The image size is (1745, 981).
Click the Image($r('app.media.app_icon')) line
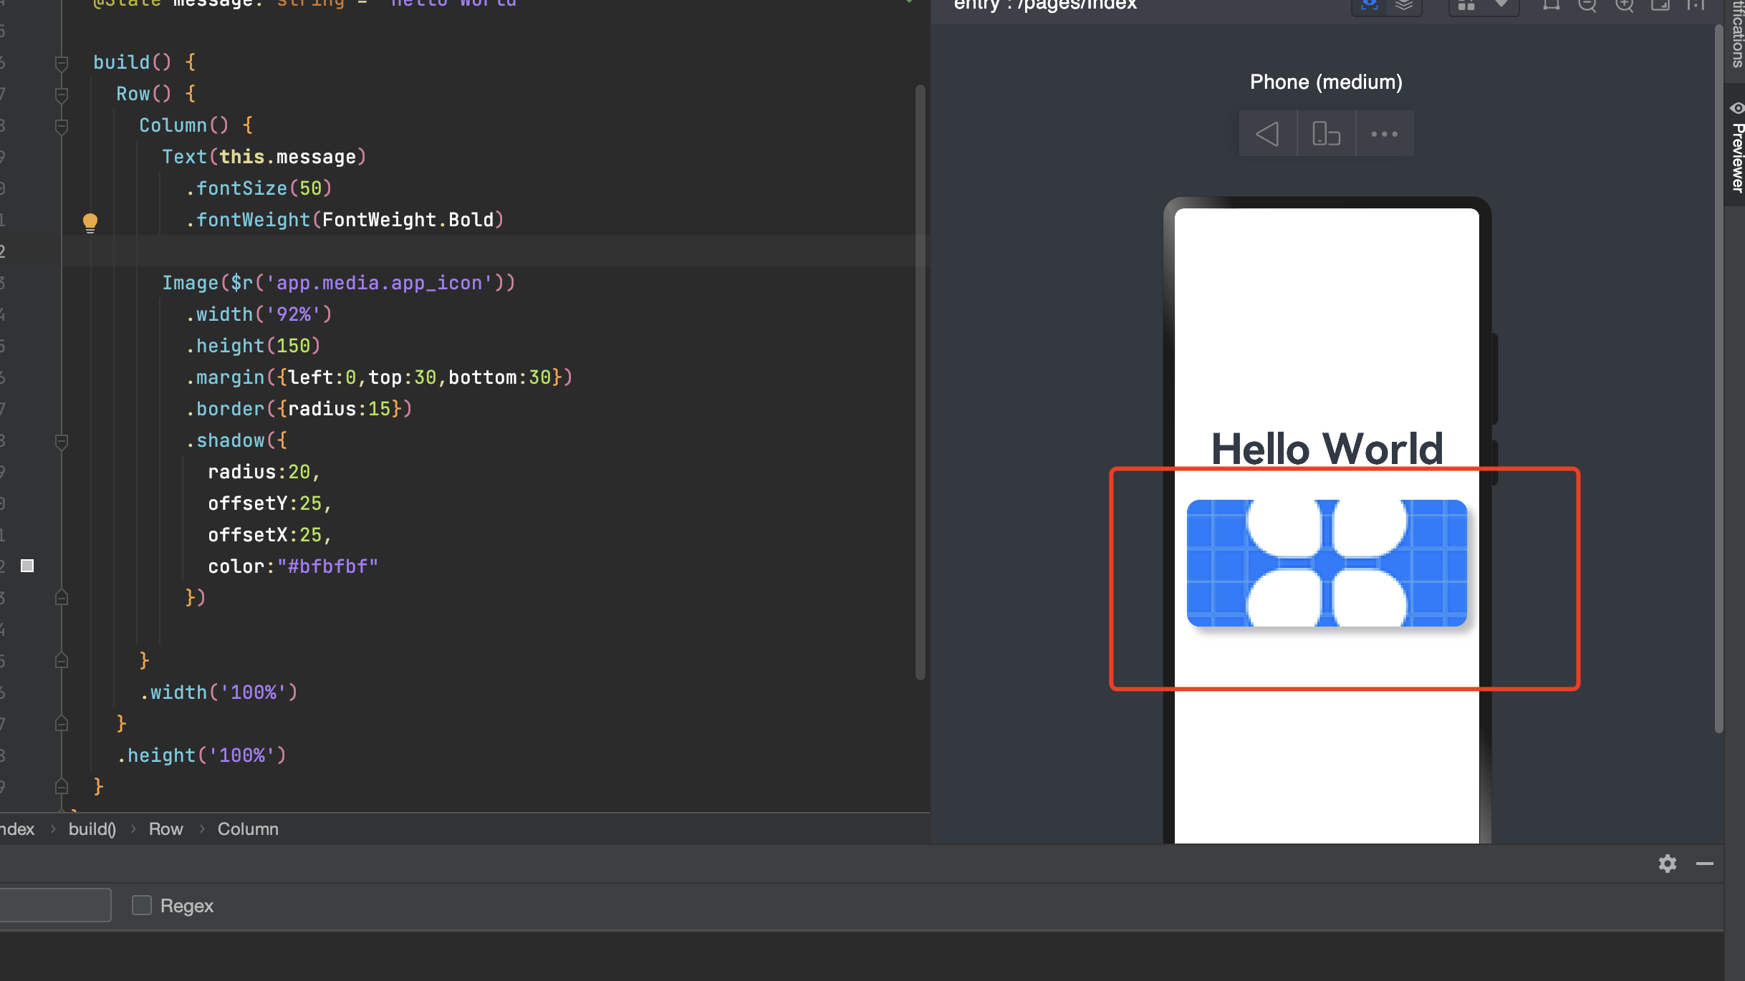click(x=339, y=283)
